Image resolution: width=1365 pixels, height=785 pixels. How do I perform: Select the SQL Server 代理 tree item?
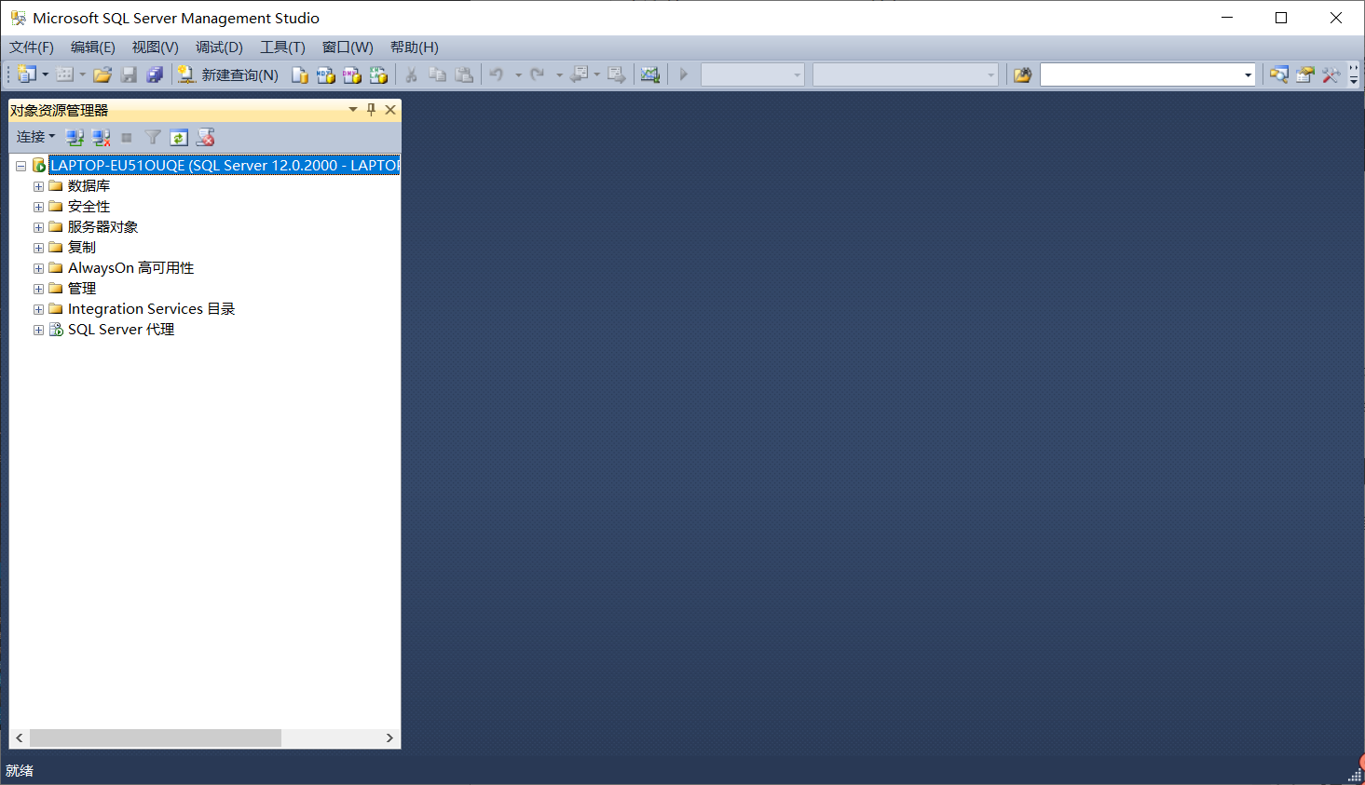(121, 330)
